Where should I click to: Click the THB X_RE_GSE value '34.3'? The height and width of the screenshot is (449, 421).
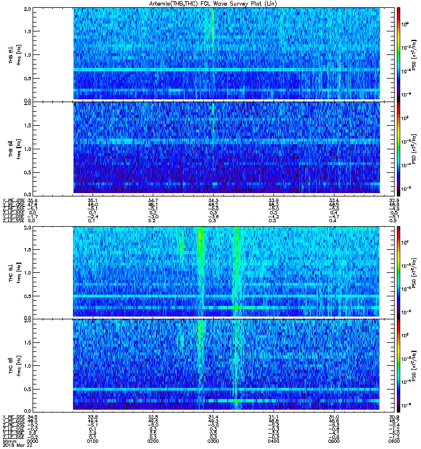tap(213, 200)
